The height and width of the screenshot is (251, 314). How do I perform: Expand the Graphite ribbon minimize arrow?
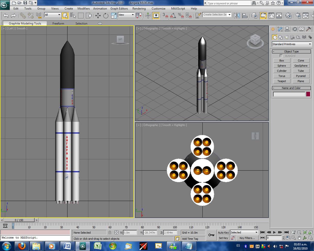100,23
